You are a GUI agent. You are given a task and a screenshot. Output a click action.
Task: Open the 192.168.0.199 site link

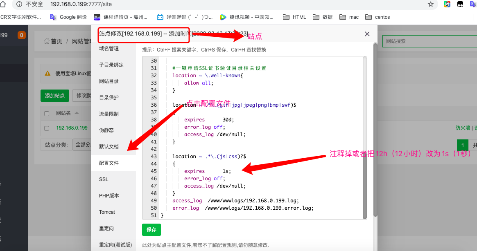point(72,128)
